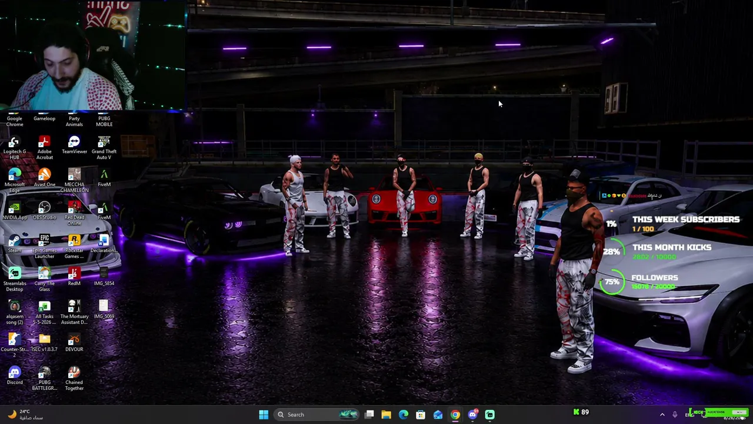Click the Steam desktop shortcut
This screenshot has width=753, height=424.
click(15, 244)
